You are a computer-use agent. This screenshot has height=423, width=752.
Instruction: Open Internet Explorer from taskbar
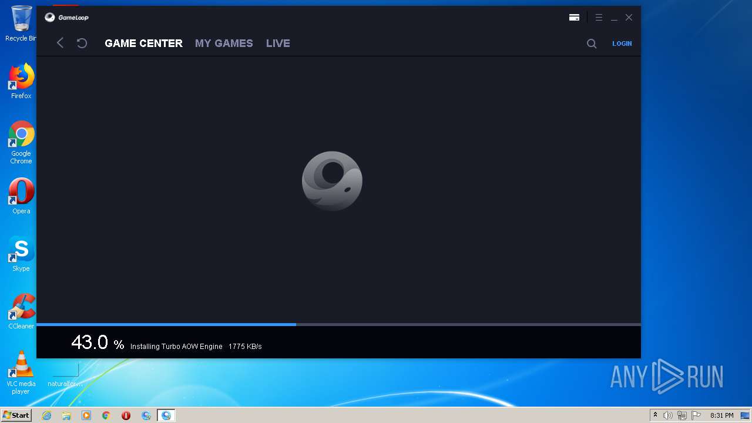coord(46,415)
